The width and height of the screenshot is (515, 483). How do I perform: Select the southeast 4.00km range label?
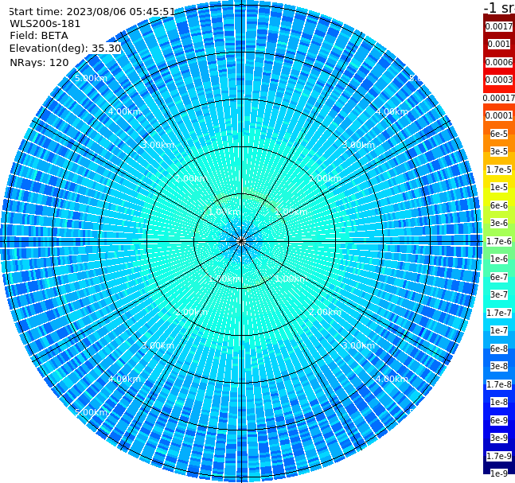[392, 380]
